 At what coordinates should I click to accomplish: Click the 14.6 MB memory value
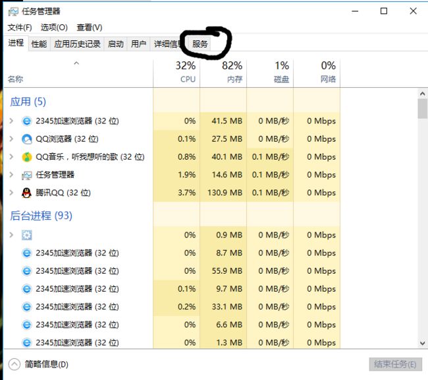[x=227, y=175]
